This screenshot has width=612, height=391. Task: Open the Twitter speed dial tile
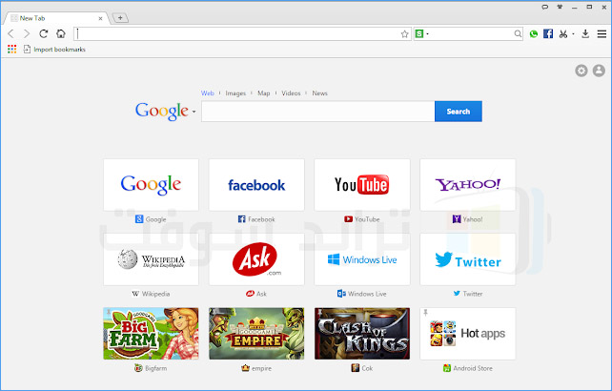click(x=468, y=259)
